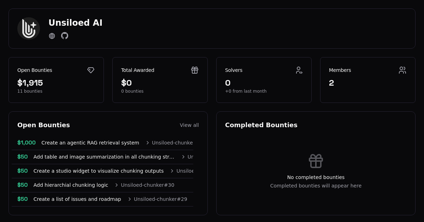
Task: Select the Create an agentic RAG retrieval system bounty
Action: tap(90, 143)
